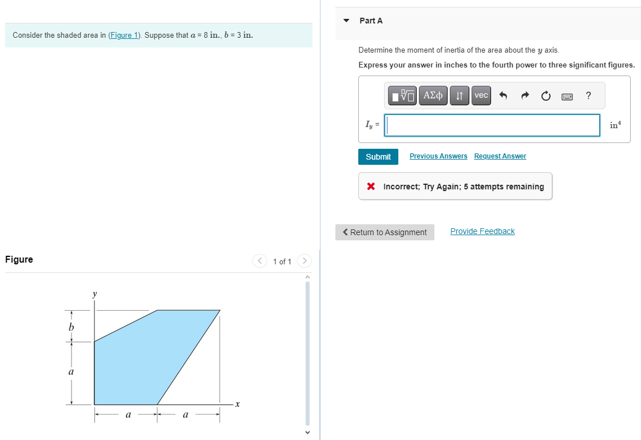
Task: Undo the last equation edit
Action: click(503, 96)
